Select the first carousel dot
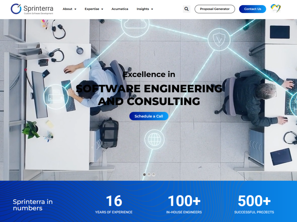Image resolution: width=297 pixels, height=222 pixels. 144,174
